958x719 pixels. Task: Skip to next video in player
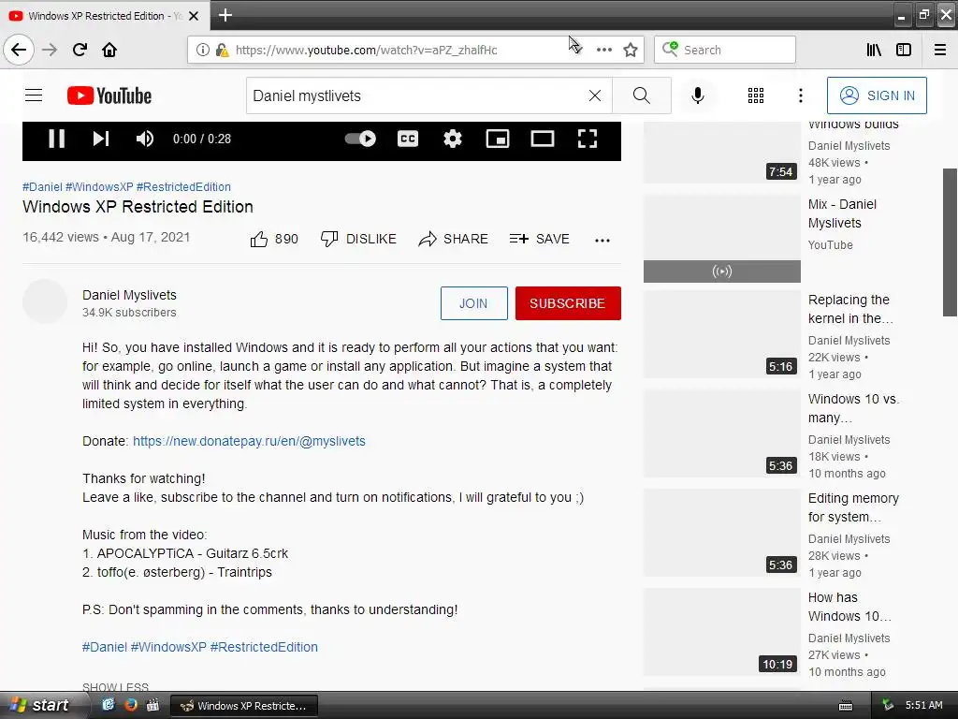(x=101, y=139)
